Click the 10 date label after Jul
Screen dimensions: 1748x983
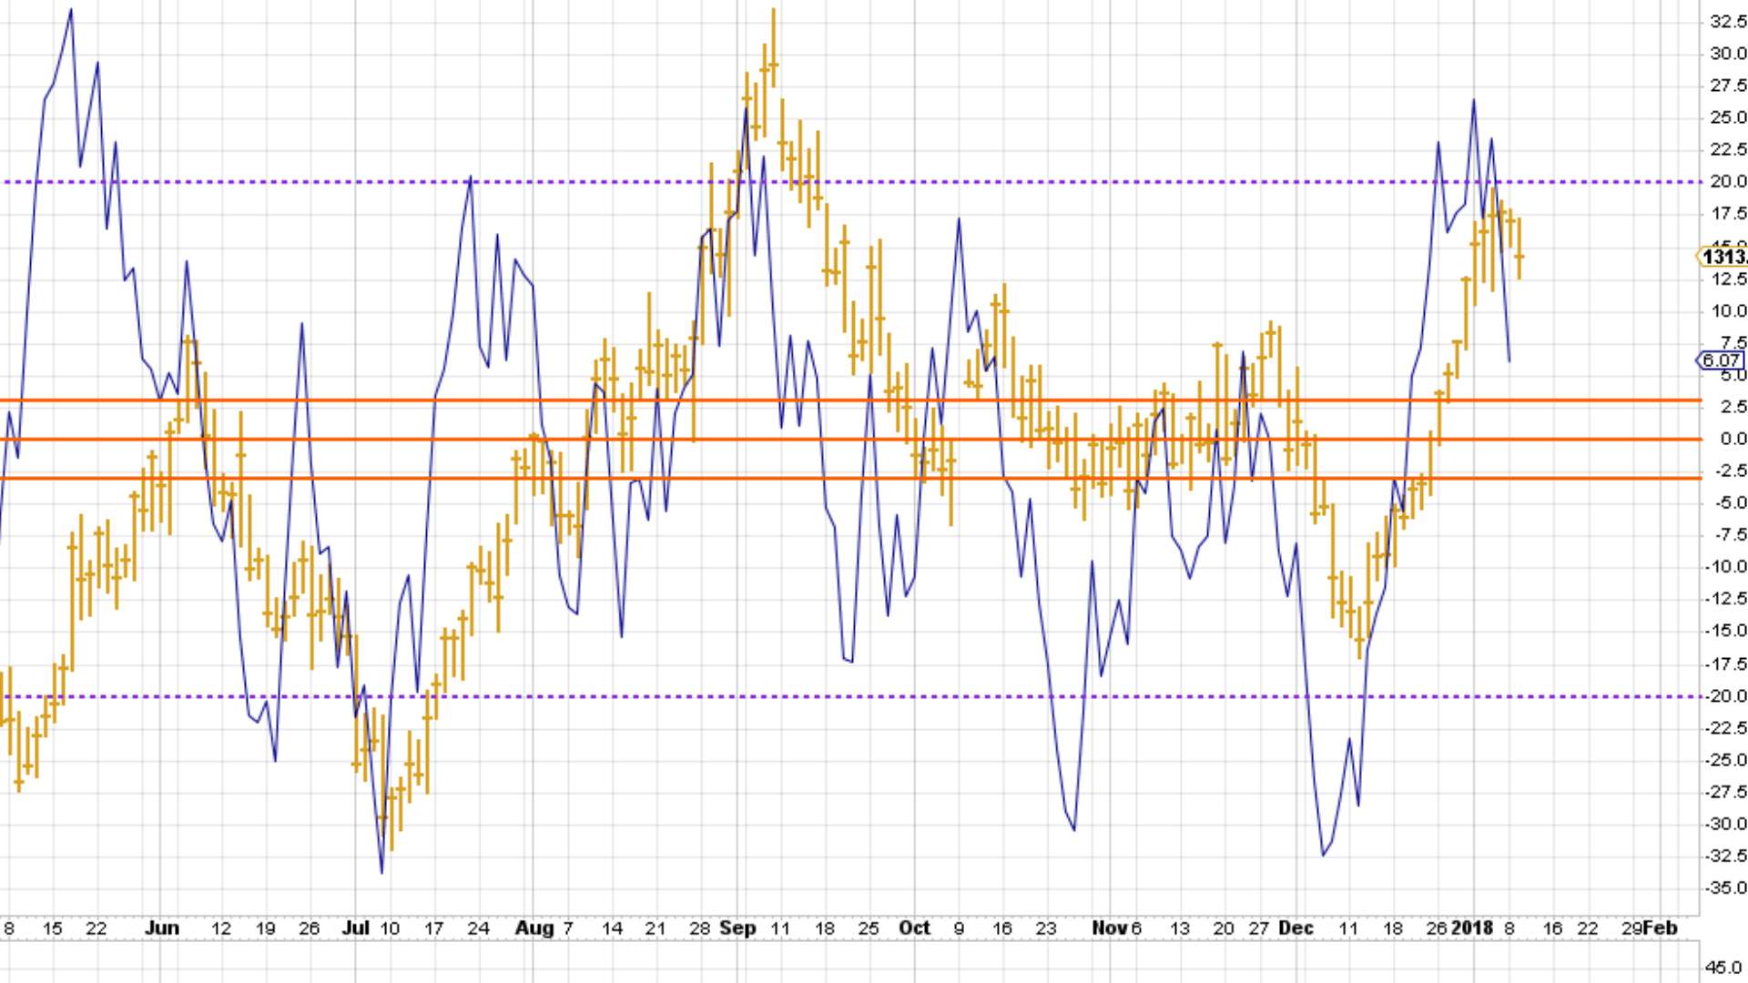pos(390,928)
